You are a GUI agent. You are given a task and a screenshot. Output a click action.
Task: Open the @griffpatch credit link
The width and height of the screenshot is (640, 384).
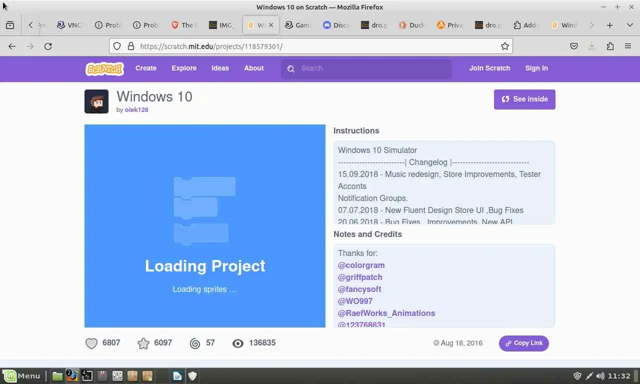[x=360, y=277]
